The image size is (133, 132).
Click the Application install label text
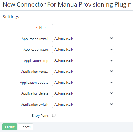coord(35,39)
